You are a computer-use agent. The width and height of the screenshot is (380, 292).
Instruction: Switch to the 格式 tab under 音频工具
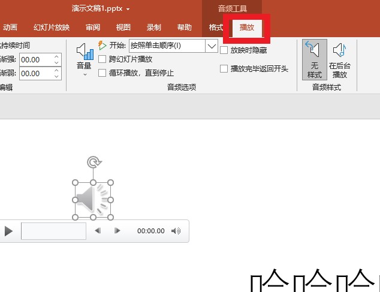coord(216,27)
